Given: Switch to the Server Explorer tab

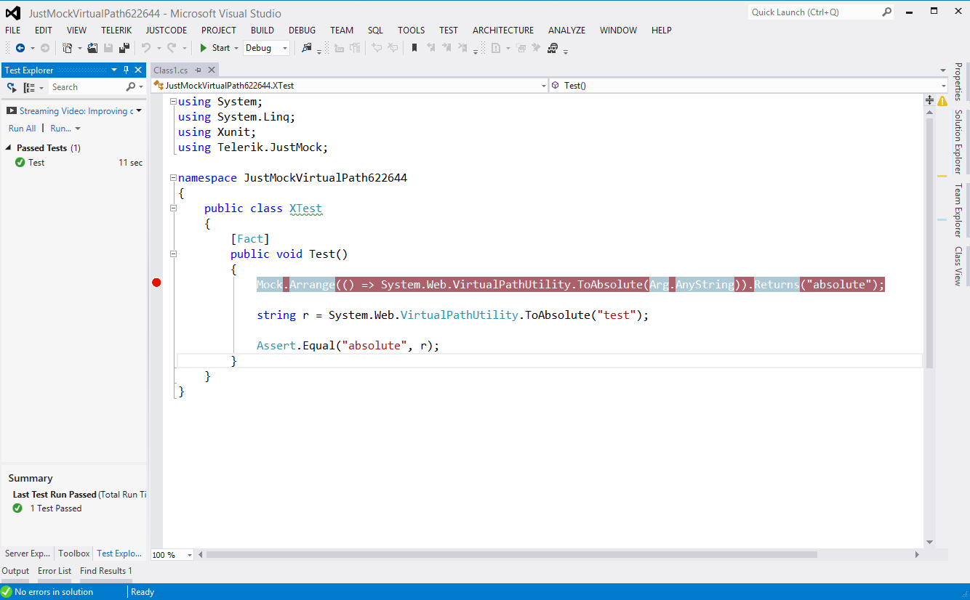Looking at the screenshot, I should 28,554.
